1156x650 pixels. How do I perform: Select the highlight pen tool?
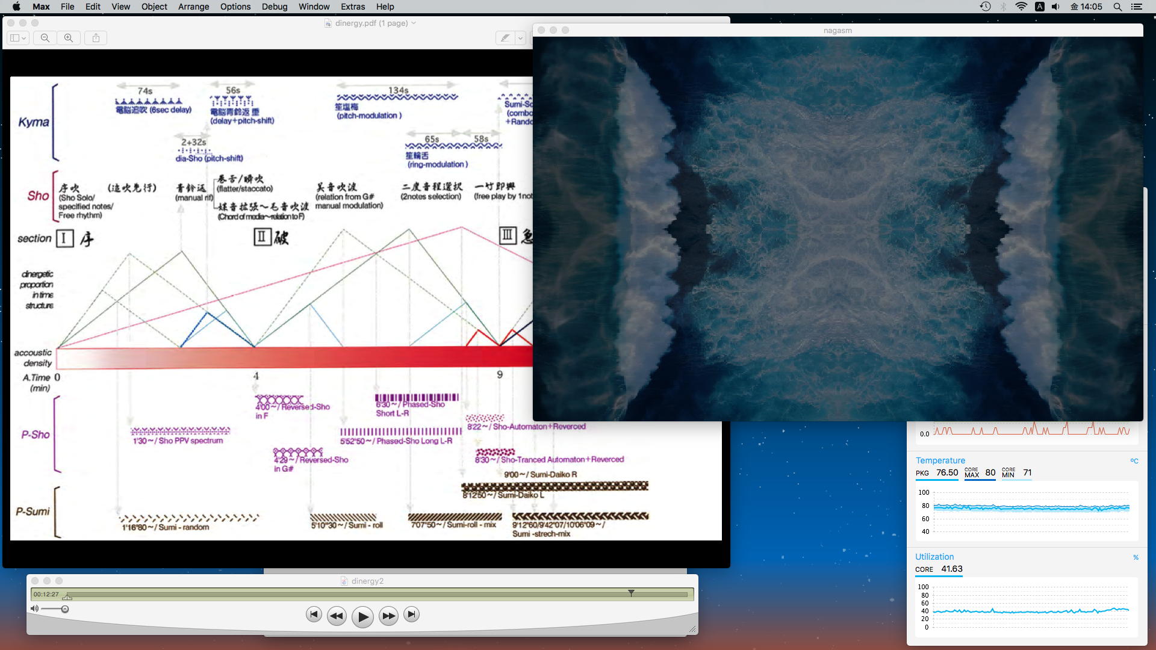505,38
